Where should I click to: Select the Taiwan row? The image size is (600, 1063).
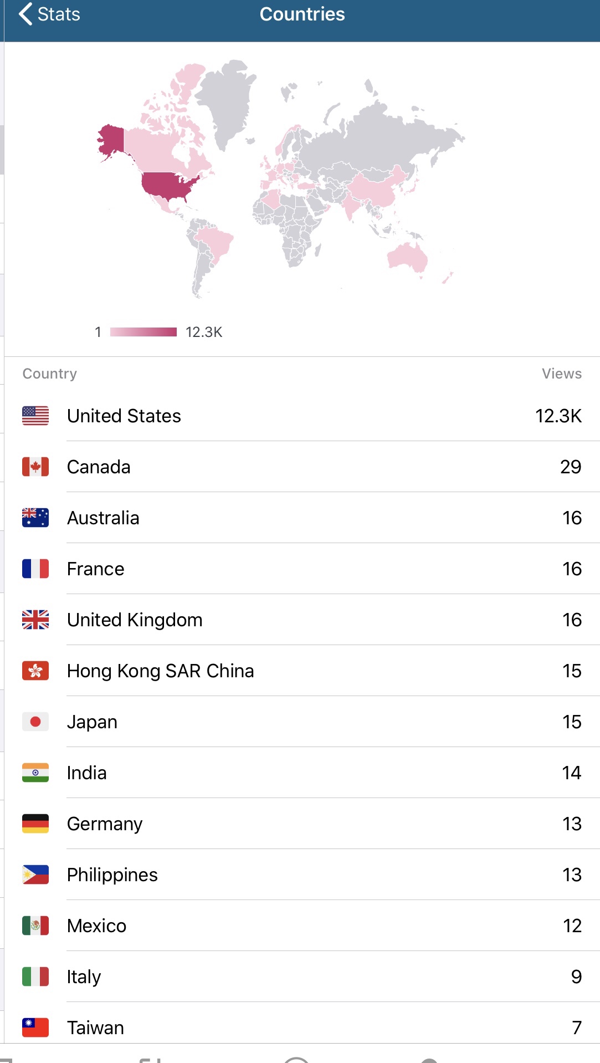point(299,1026)
